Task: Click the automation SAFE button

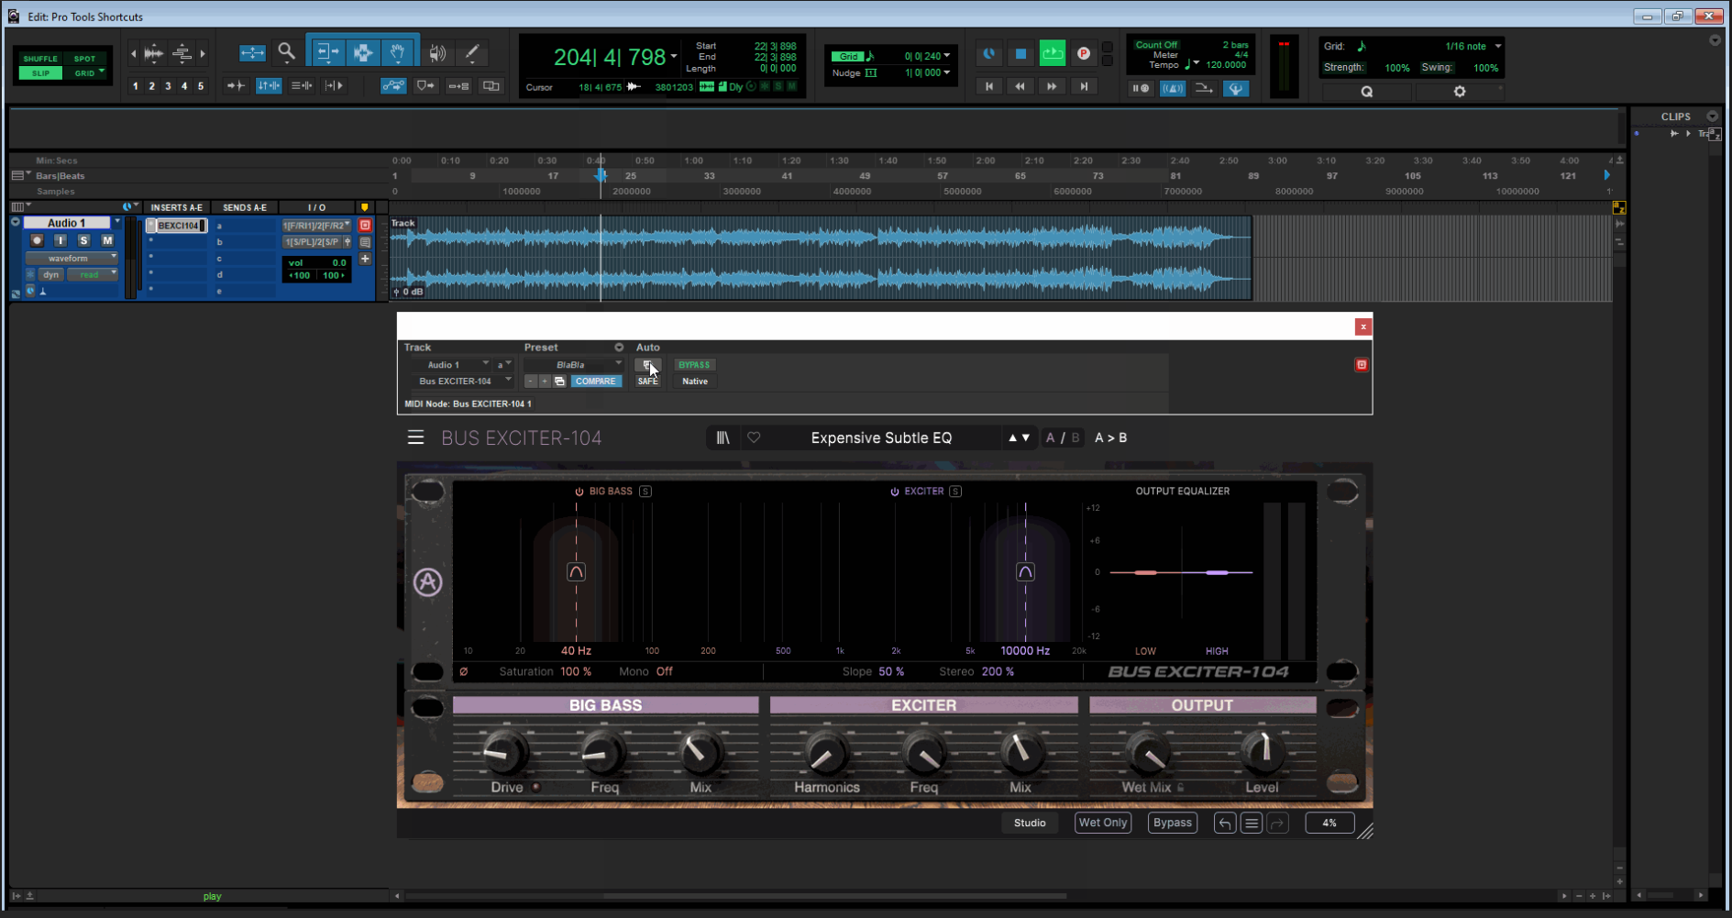Action: tap(648, 382)
